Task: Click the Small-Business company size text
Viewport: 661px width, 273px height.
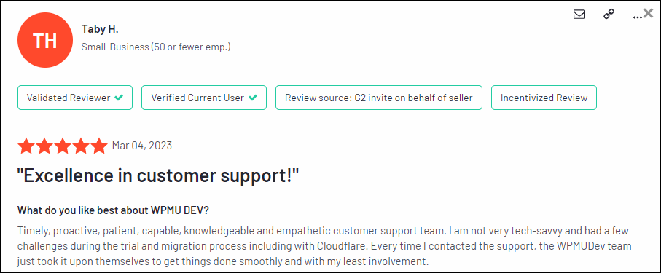Action: pyautogui.click(x=156, y=47)
